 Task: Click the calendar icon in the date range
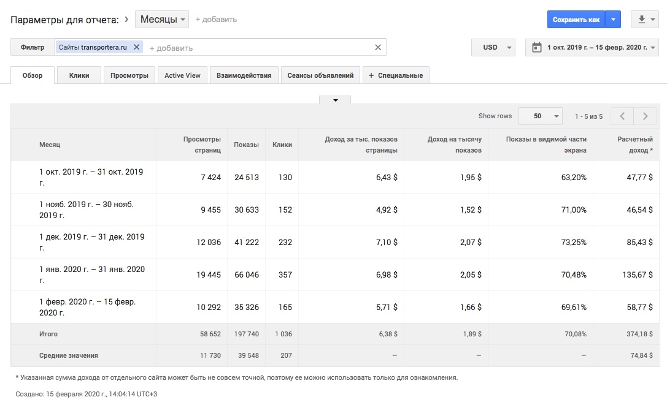(x=537, y=47)
